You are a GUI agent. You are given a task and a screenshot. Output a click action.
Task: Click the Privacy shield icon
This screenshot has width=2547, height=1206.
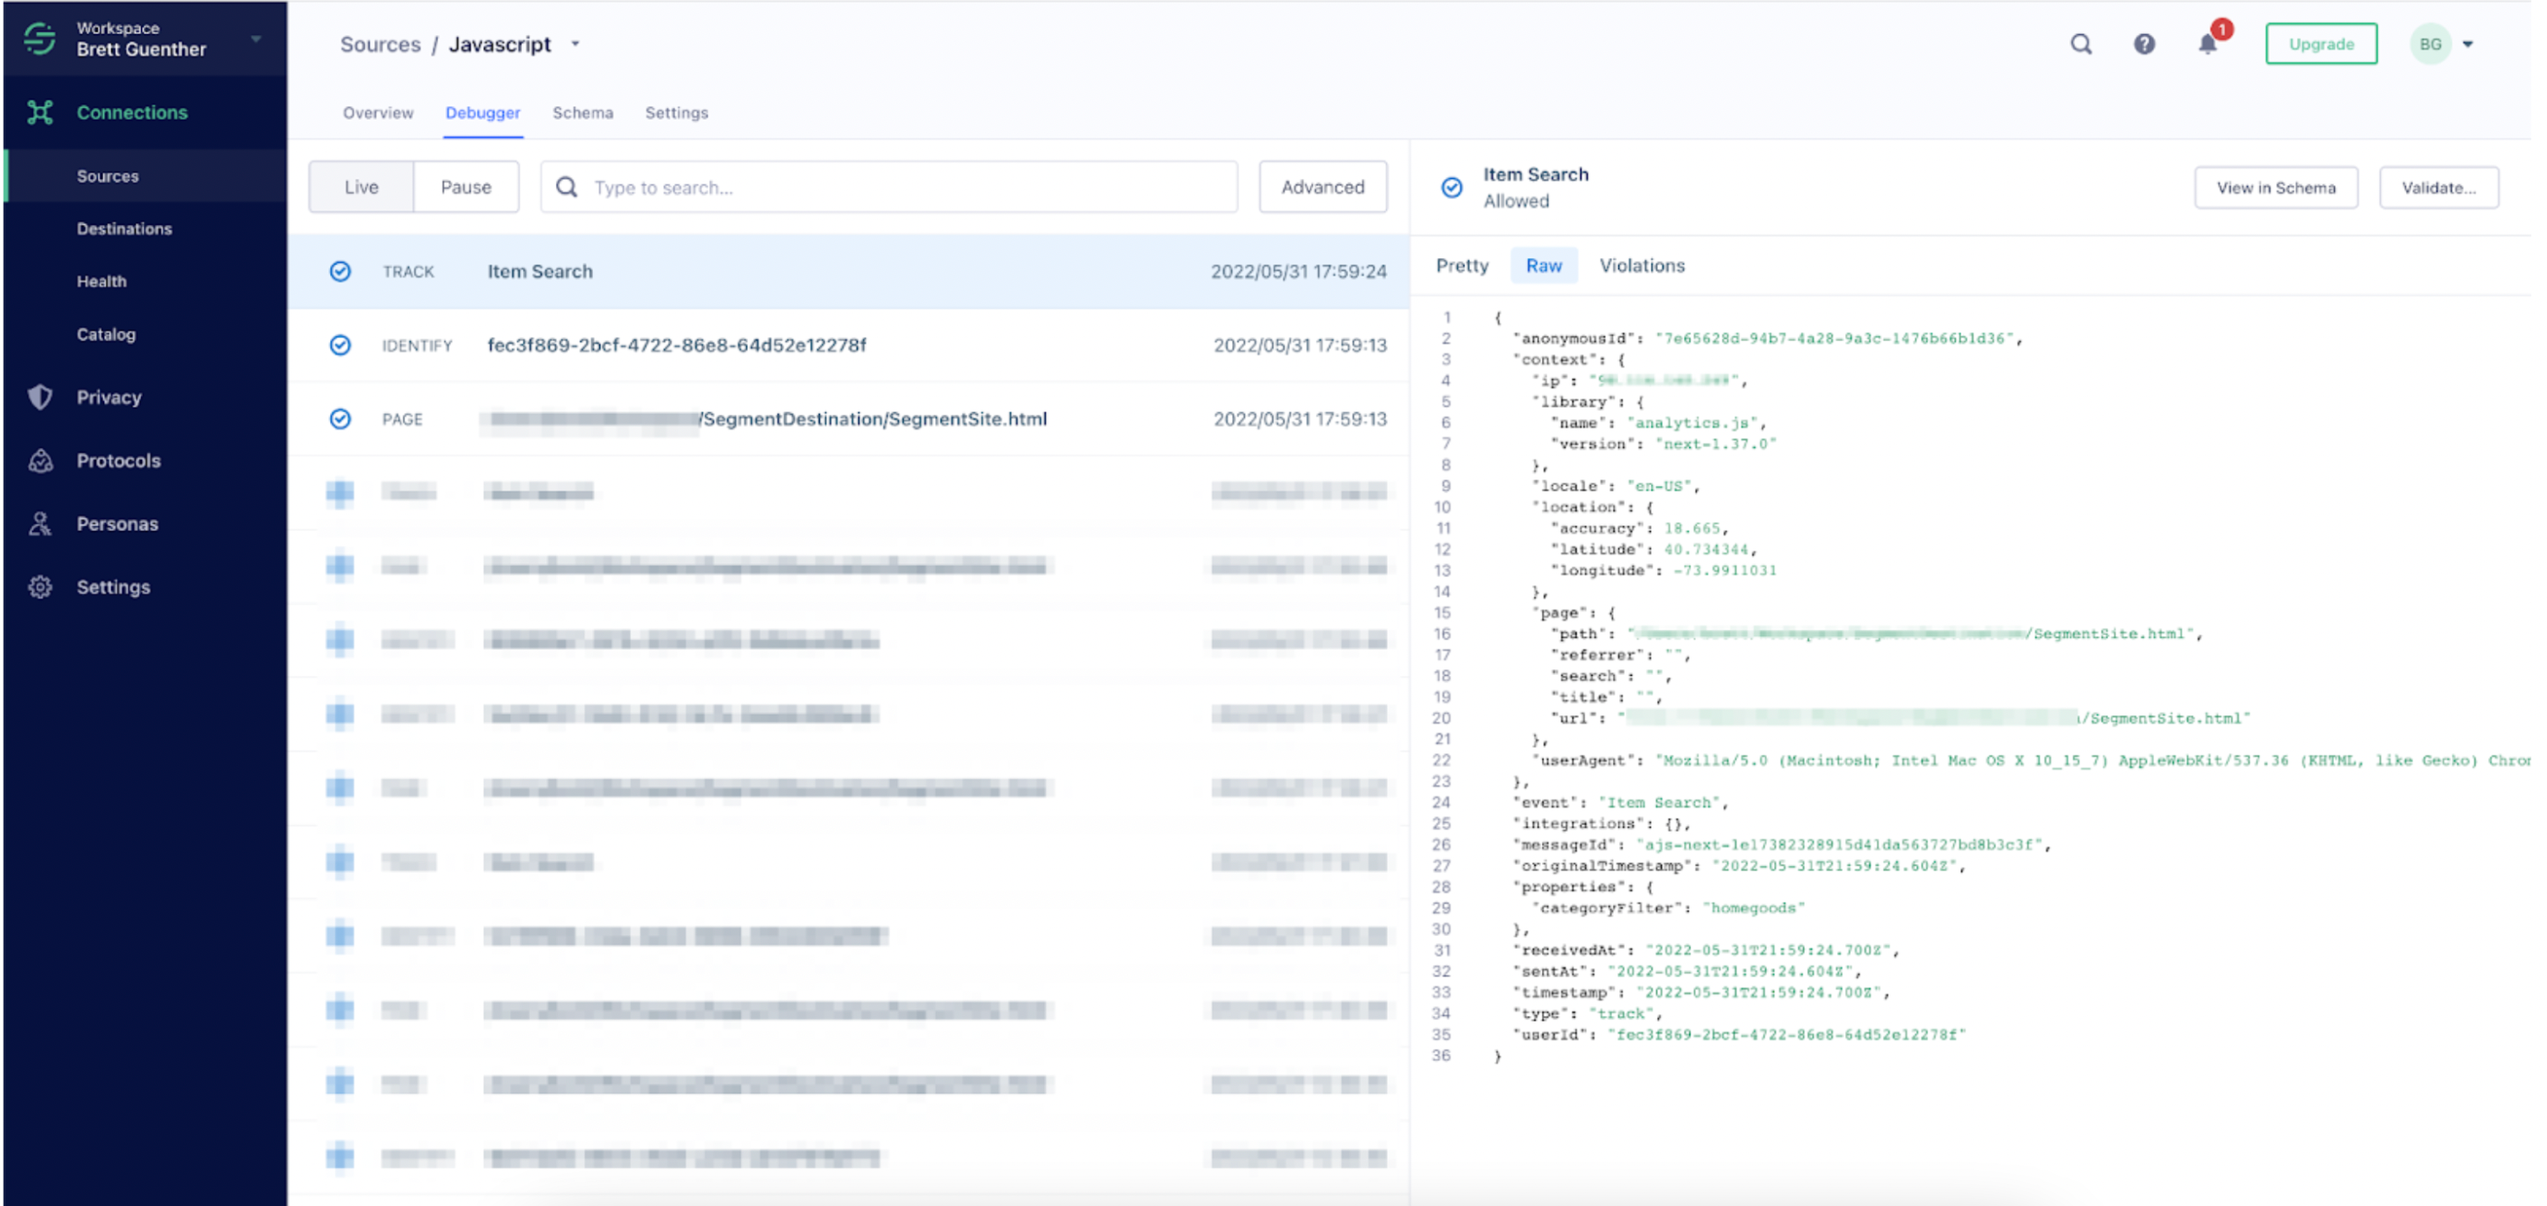pyautogui.click(x=40, y=397)
